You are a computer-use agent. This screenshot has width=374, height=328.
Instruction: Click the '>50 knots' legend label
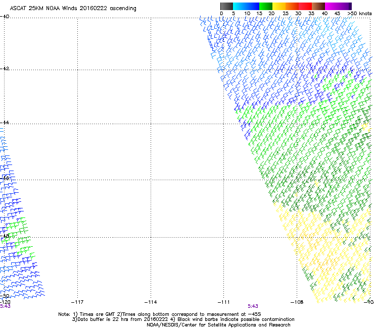pos(359,13)
